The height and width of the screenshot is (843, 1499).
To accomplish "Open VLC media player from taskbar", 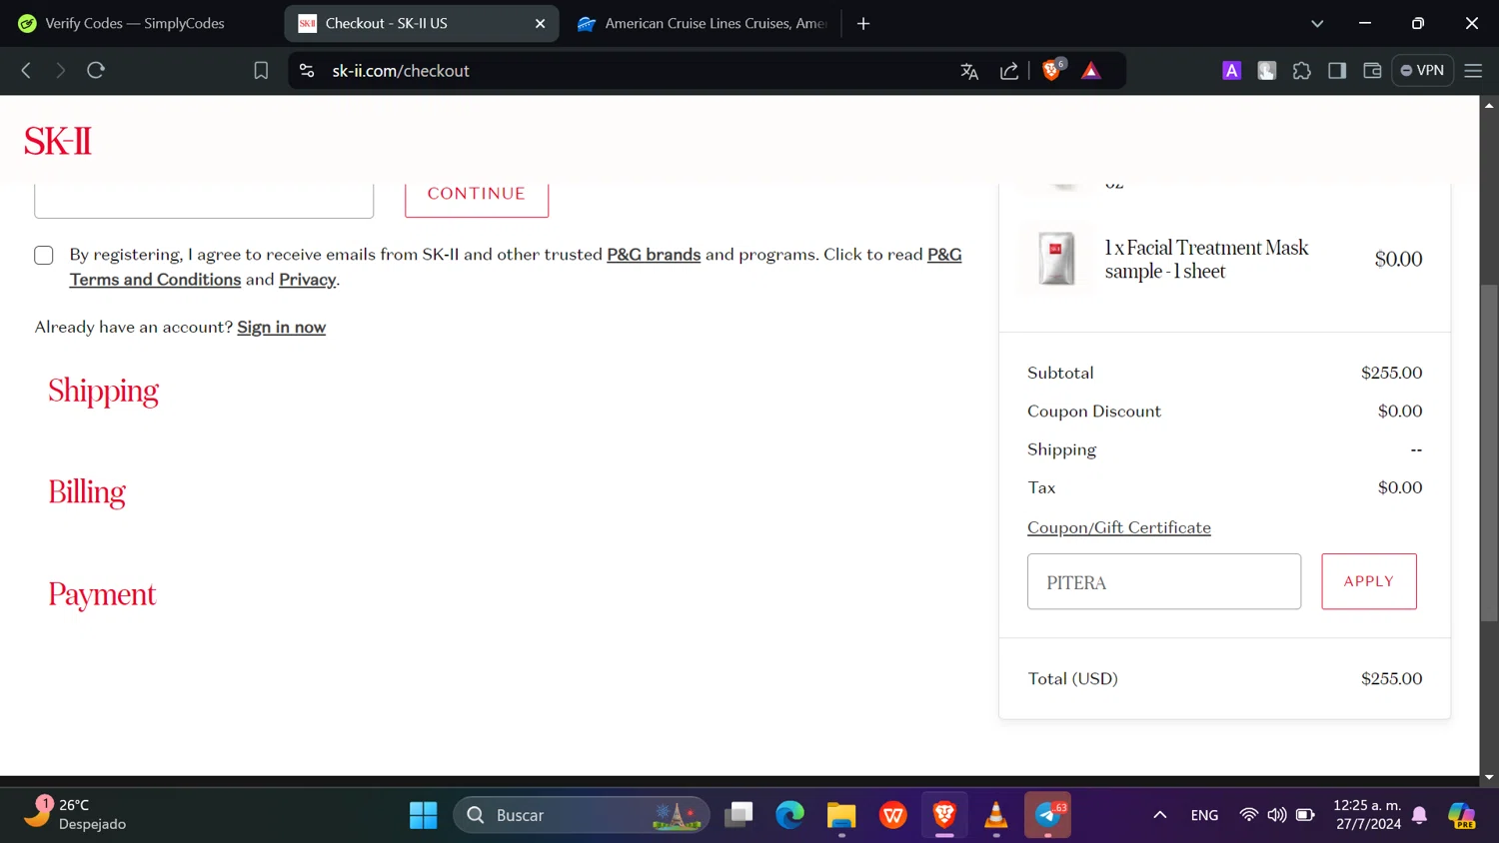I will (x=996, y=815).
